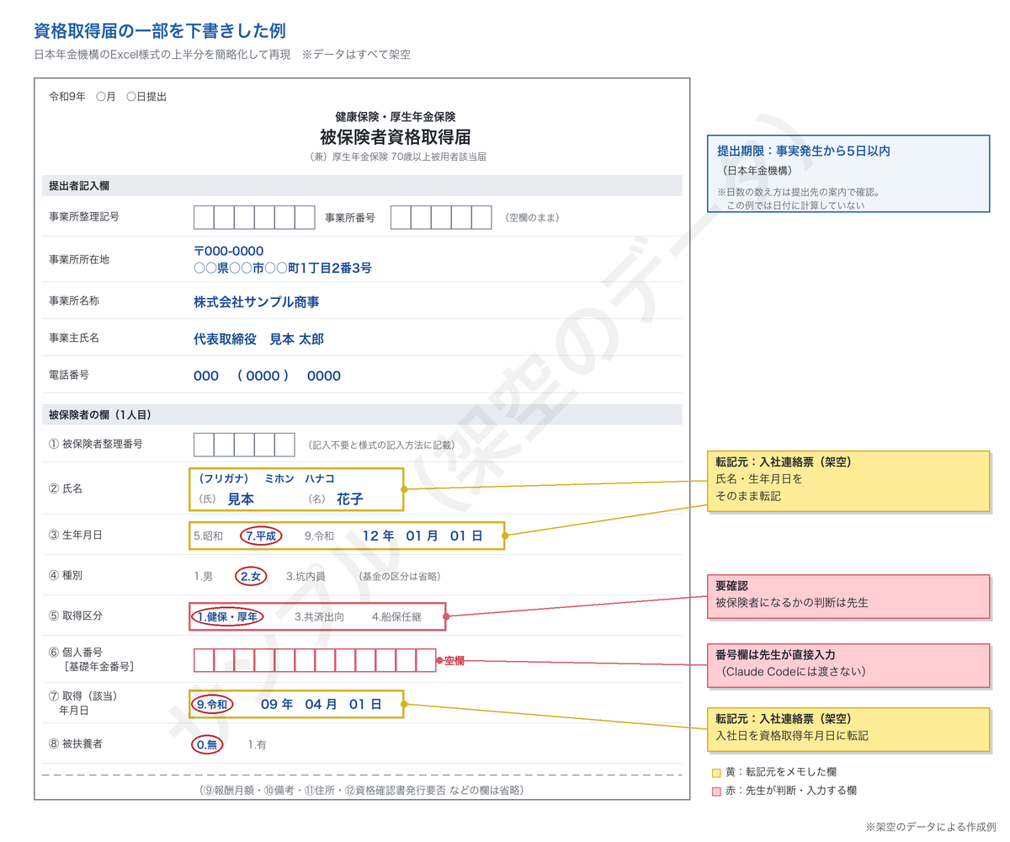
Task: Click the 健康保険・厚生年金保険 heading
Action: (395, 117)
